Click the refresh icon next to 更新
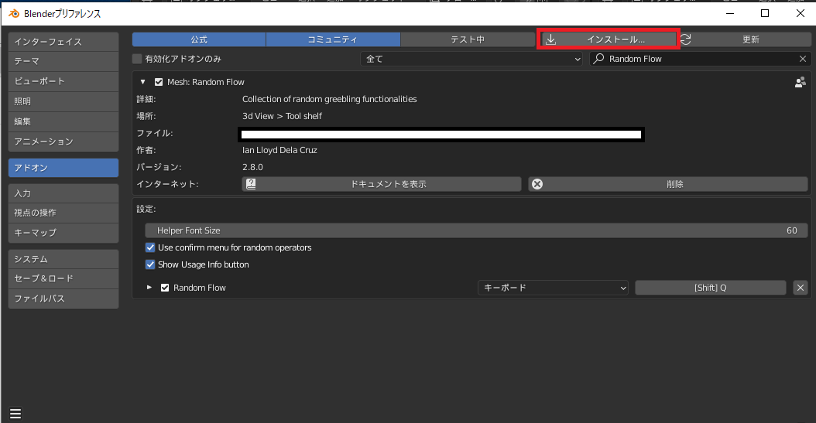Screen dimensions: 816x423 [686, 39]
